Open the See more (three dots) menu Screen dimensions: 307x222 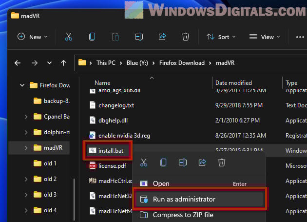[x=300, y=37]
